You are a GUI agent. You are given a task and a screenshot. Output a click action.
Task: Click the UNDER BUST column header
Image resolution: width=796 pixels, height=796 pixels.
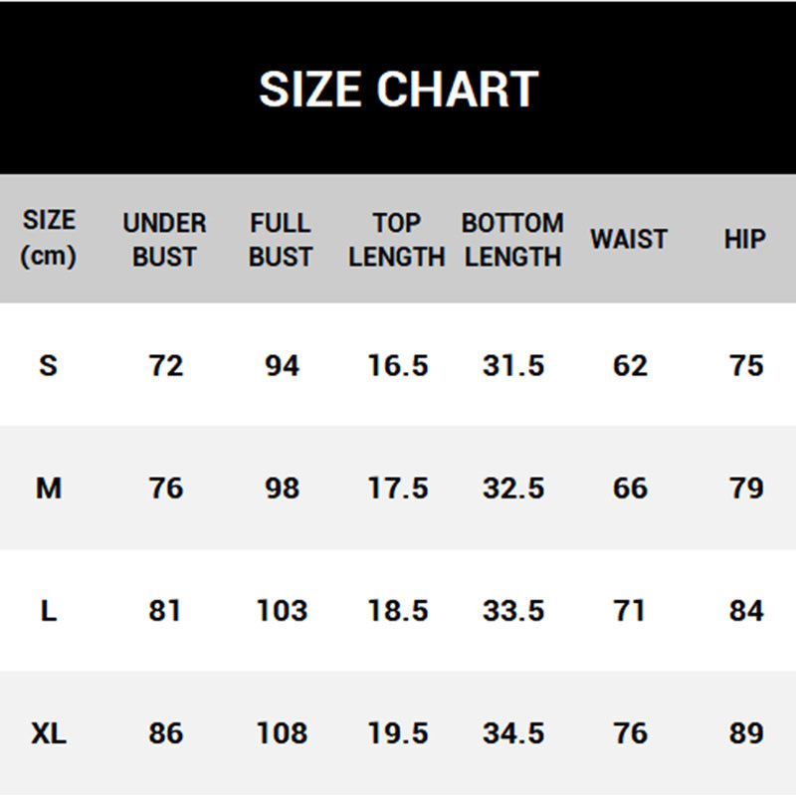pos(164,240)
